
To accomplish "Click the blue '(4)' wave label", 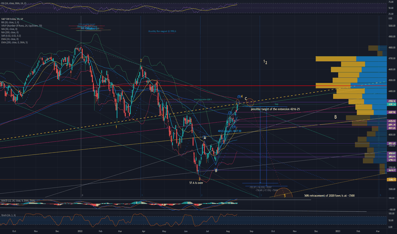I will click(x=234, y=127).
